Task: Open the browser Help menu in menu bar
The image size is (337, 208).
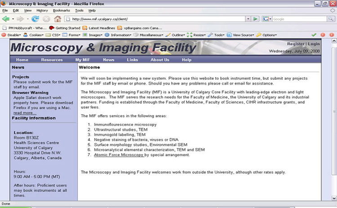Action: (92, 10)
